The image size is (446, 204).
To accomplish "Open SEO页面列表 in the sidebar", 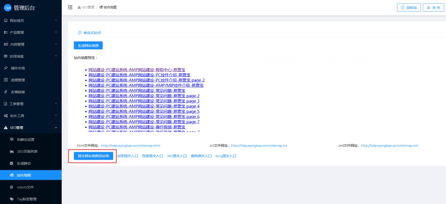I will pyautogui.click(x=31, y=151).
